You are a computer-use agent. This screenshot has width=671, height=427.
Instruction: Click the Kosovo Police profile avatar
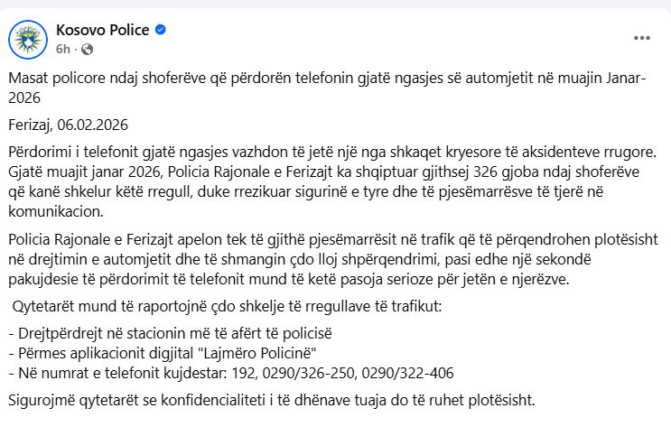point(29,39)
